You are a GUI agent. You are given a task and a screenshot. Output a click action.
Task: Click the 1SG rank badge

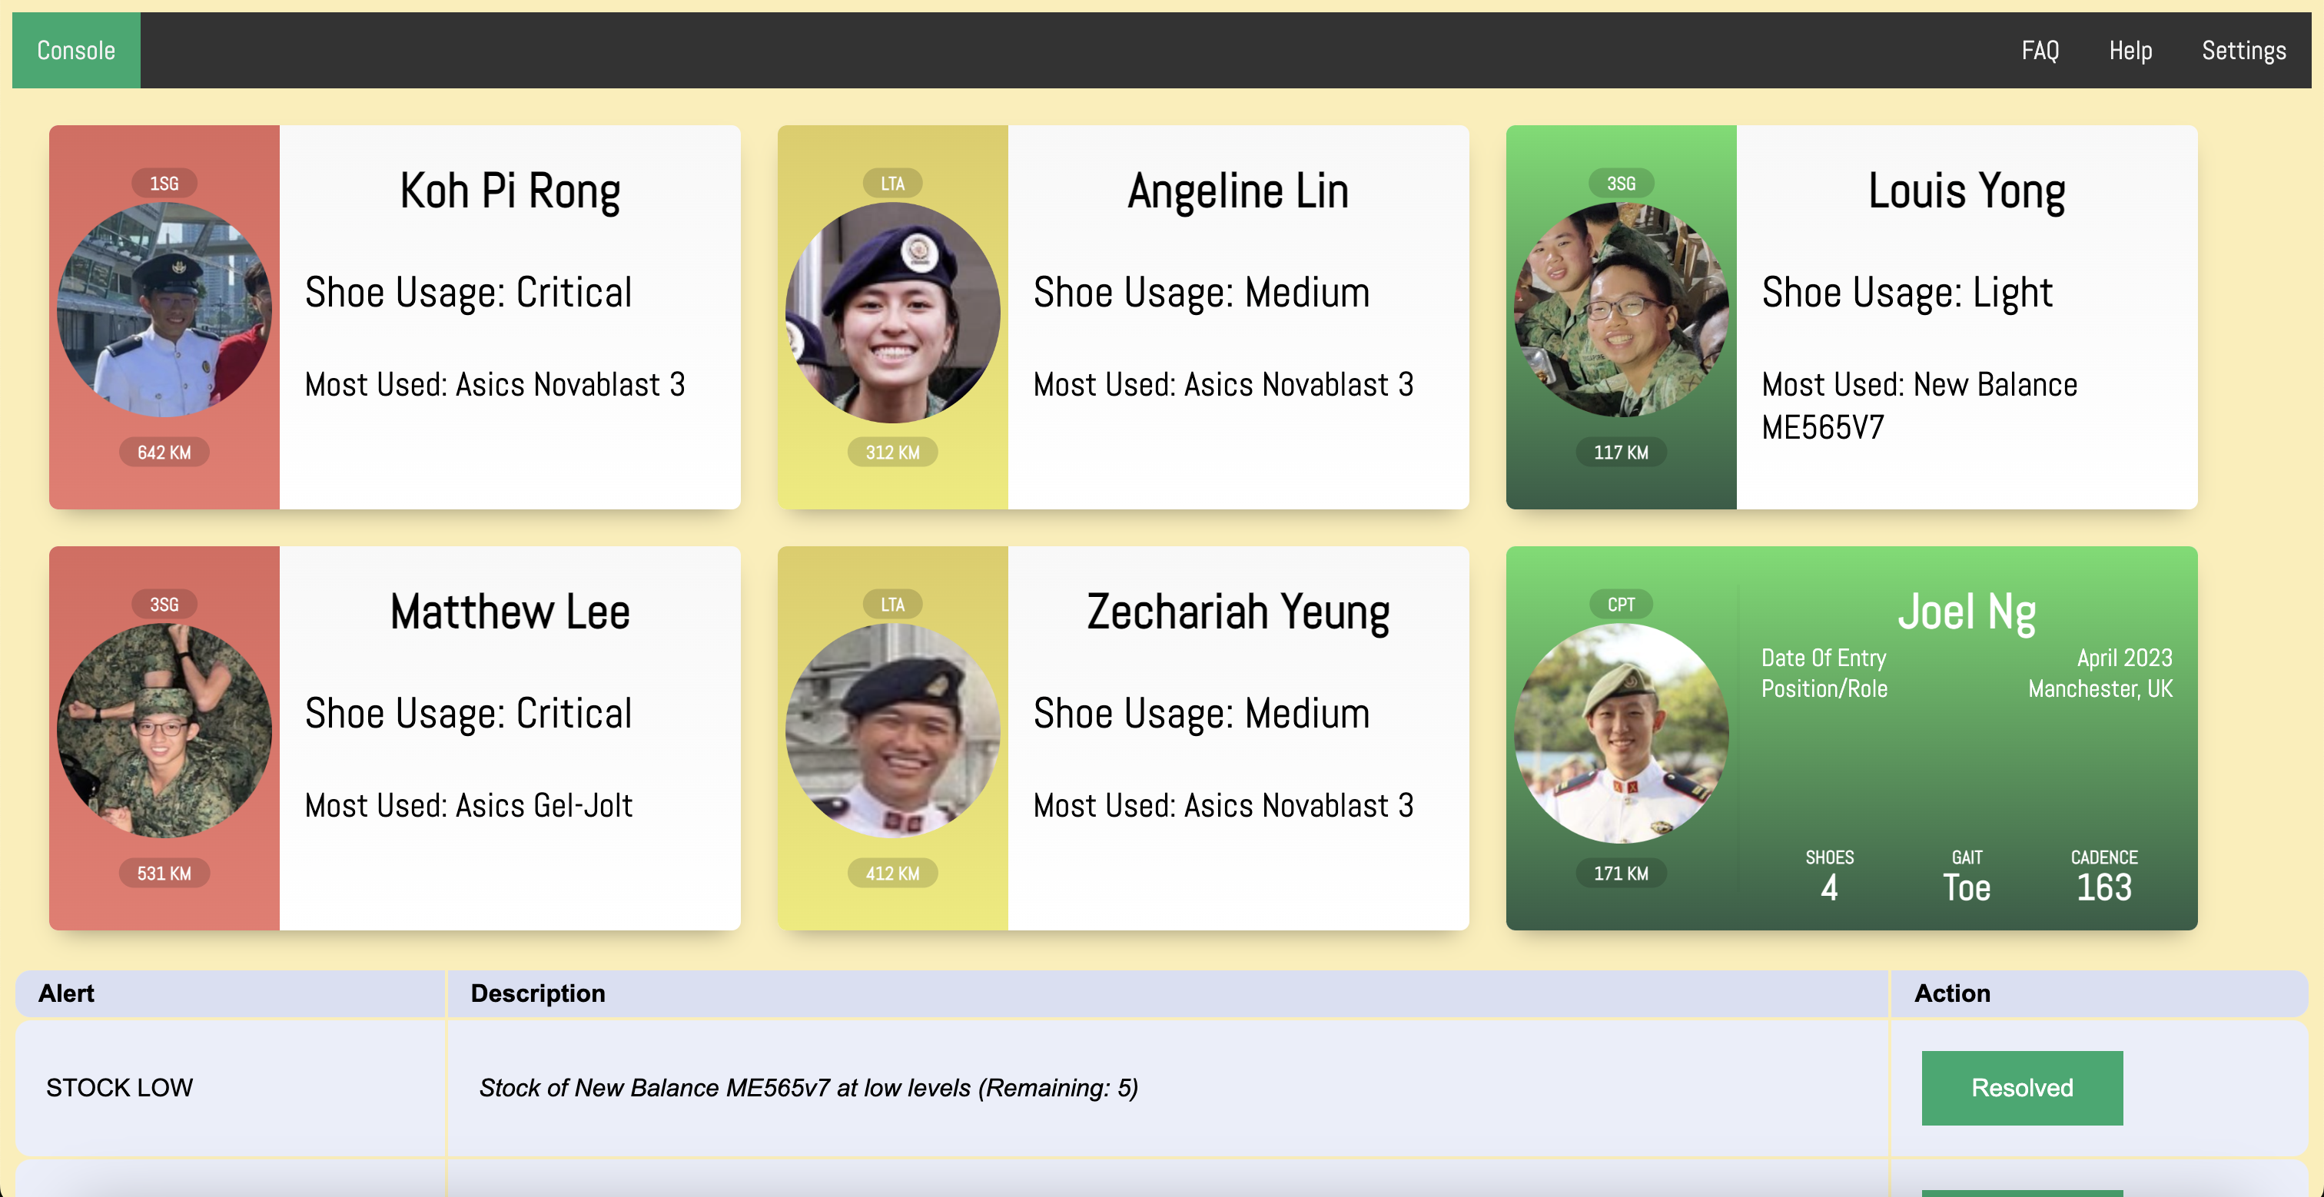pos(164,183)
